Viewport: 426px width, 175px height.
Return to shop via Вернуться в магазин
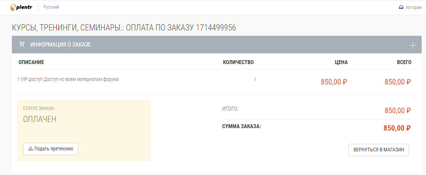[x=379, y=150]
